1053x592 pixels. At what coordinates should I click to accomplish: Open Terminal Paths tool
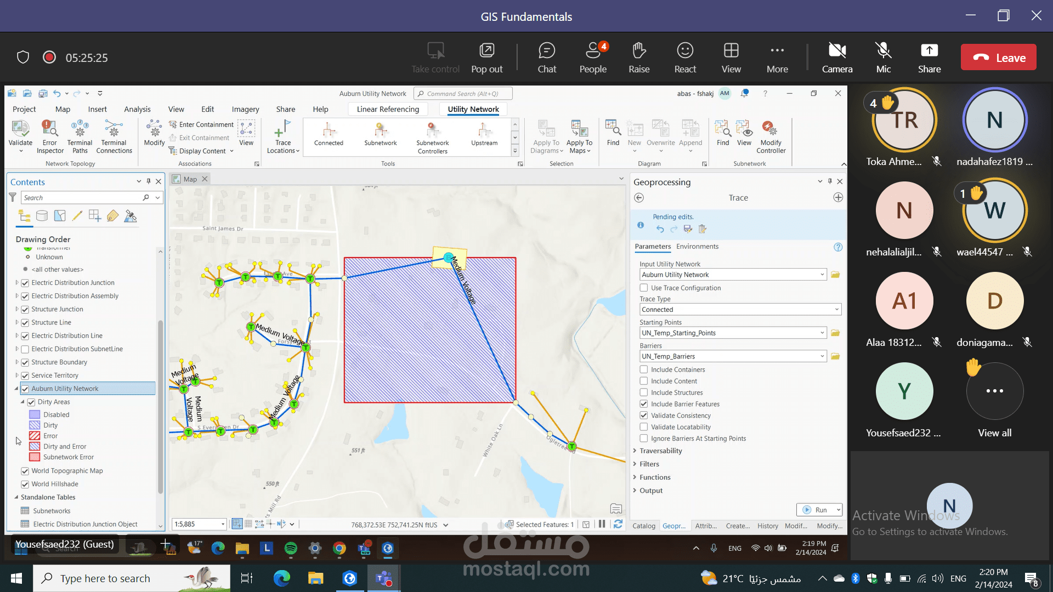point(80,136)
